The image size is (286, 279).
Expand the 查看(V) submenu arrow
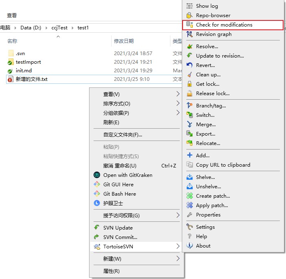178,94
